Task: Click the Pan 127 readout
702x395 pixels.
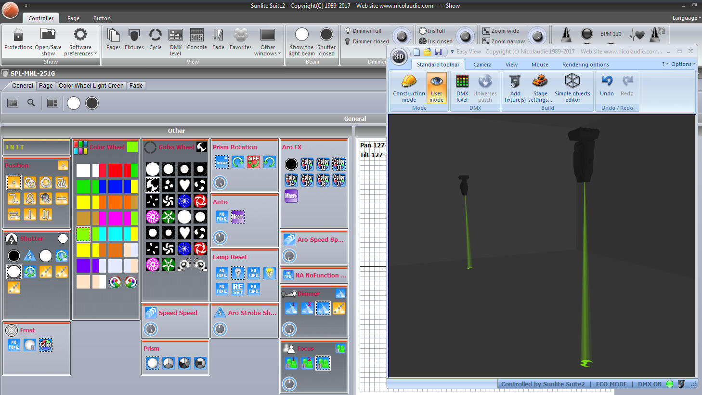Action: (373, 145)
